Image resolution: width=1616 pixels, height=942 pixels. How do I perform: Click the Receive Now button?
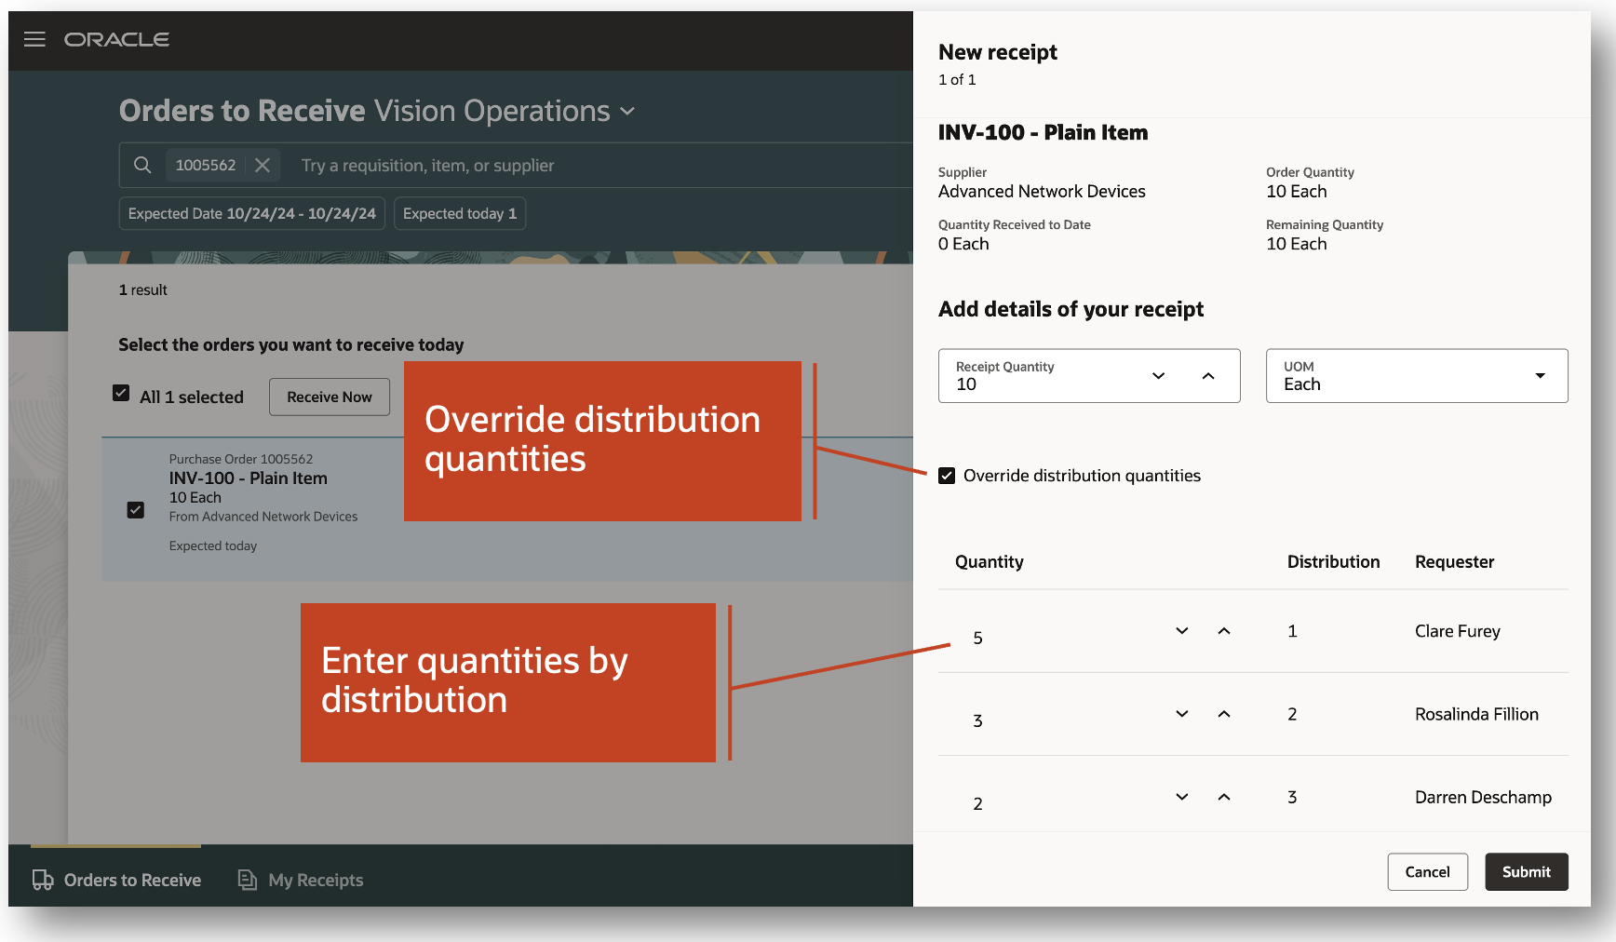pyautogui.click(x=330, y=397)
